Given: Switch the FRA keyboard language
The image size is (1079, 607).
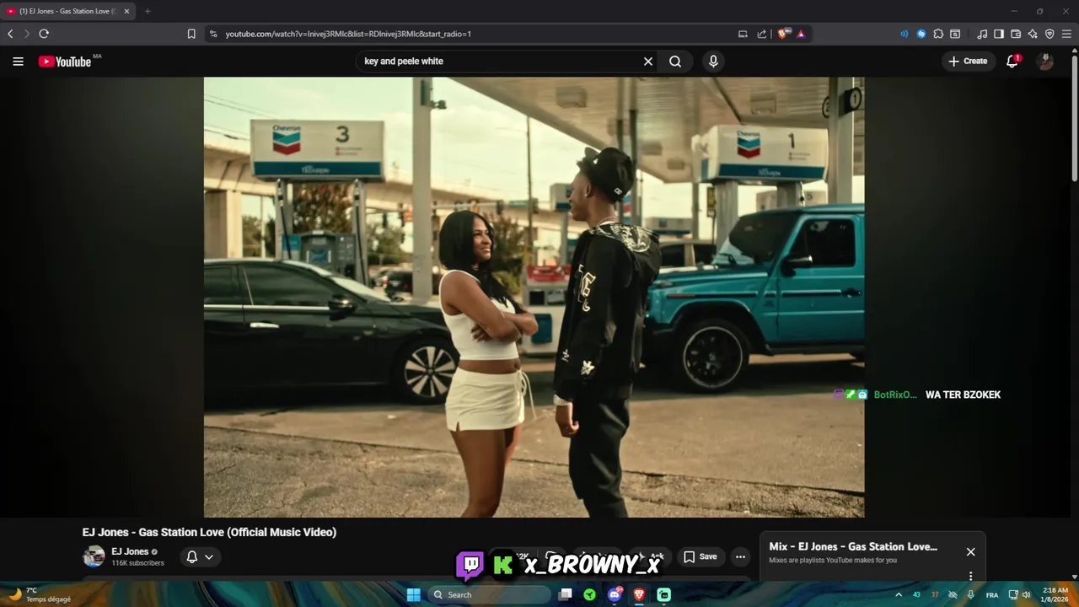Looking at the screenshot, I should tap(992, 594).
